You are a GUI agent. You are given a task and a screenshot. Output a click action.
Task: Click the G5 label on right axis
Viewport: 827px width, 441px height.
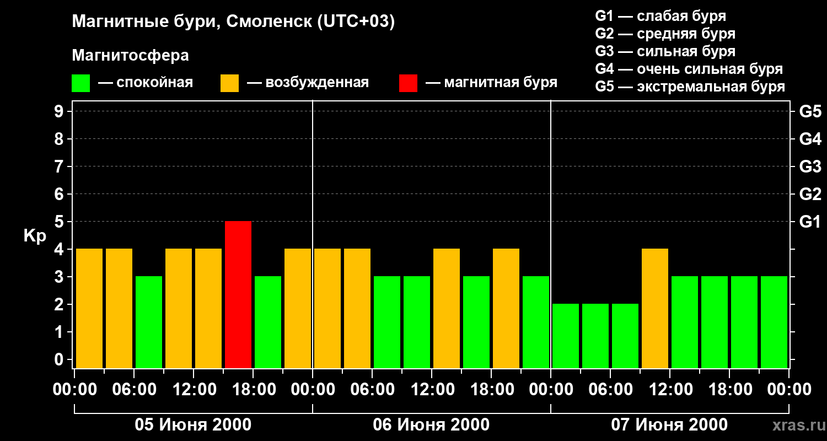coord(810,111)
